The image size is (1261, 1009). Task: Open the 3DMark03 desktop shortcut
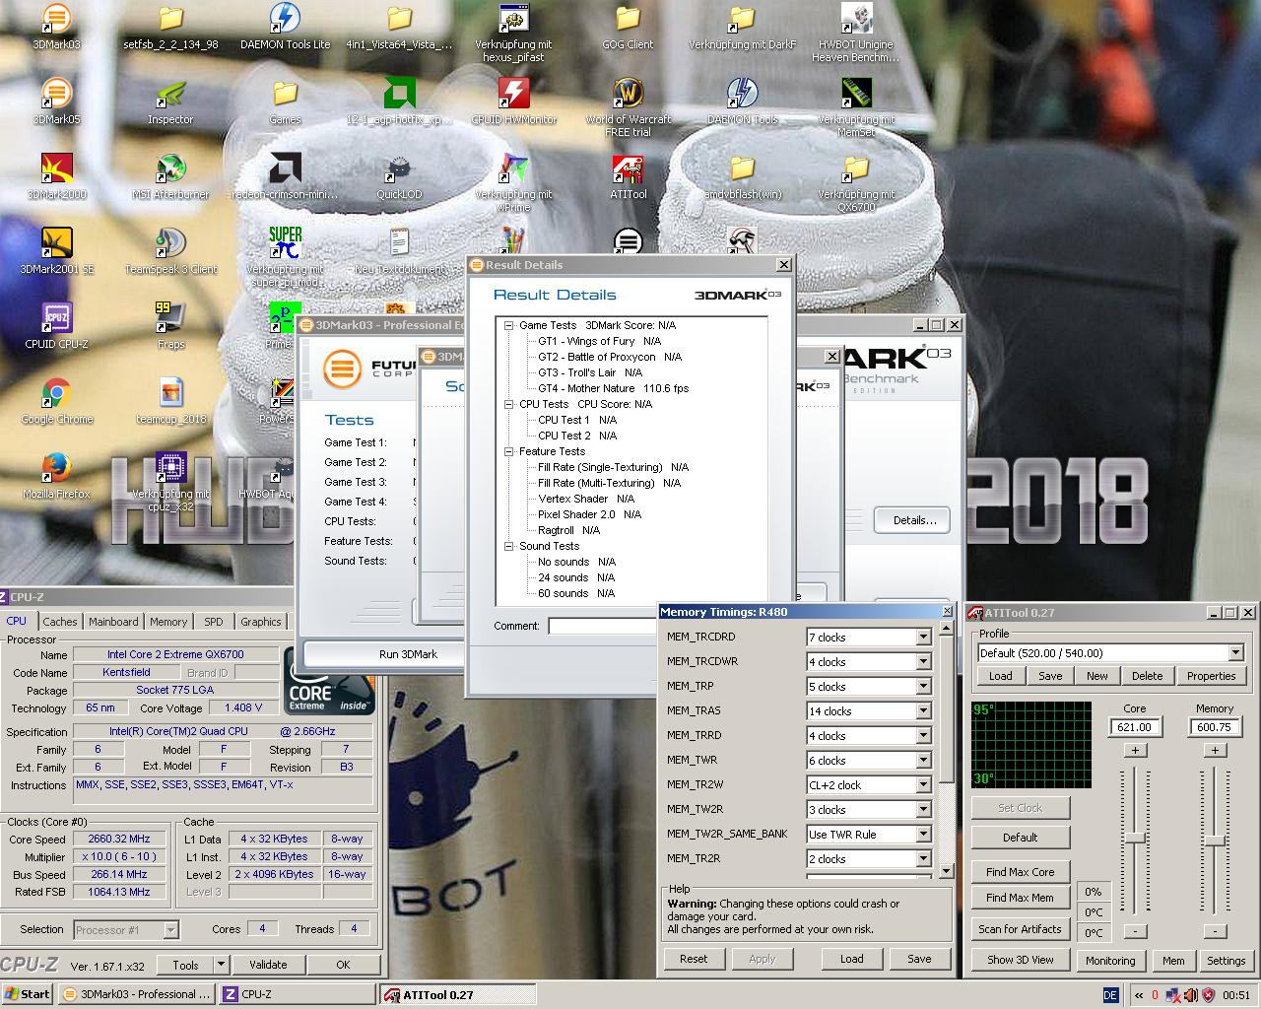pos(56,27)
